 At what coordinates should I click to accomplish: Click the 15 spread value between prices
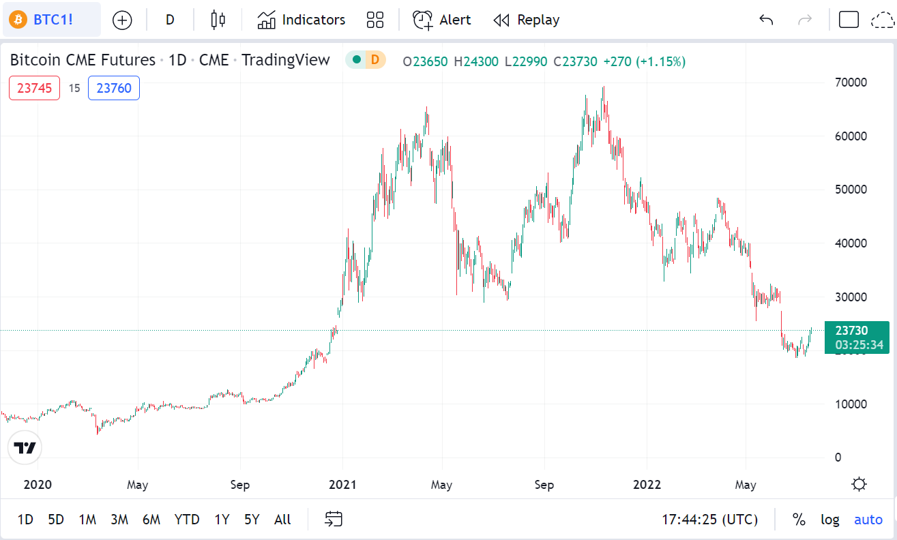pos(74,88)
